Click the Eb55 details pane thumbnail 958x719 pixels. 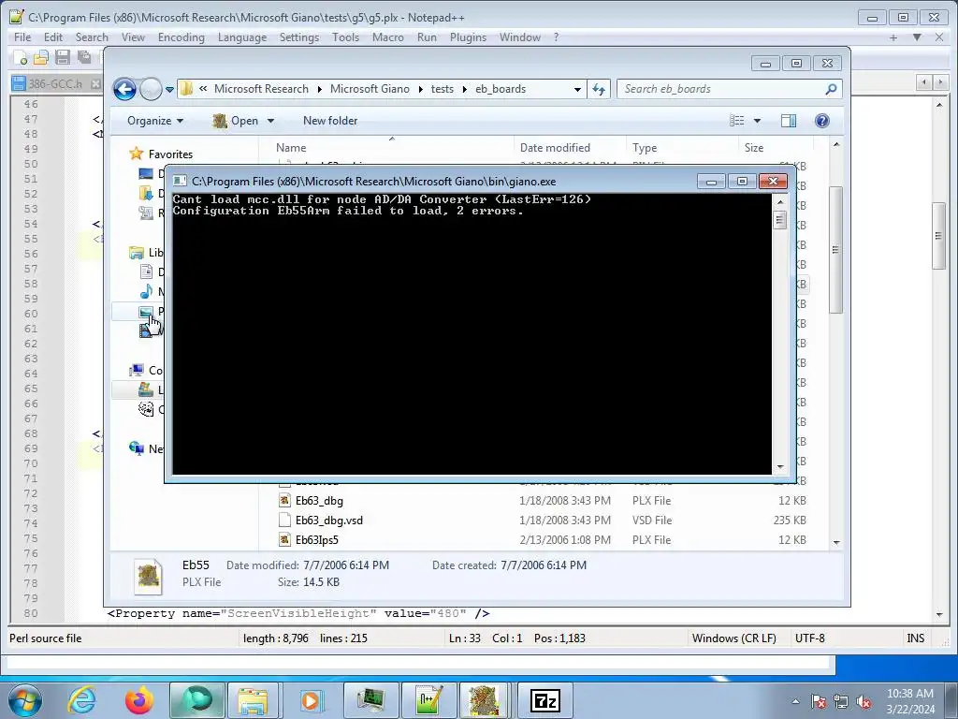pos(148,576)
